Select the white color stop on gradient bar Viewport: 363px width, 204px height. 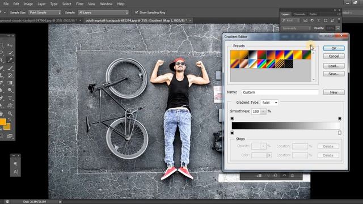tap(340, 133)
